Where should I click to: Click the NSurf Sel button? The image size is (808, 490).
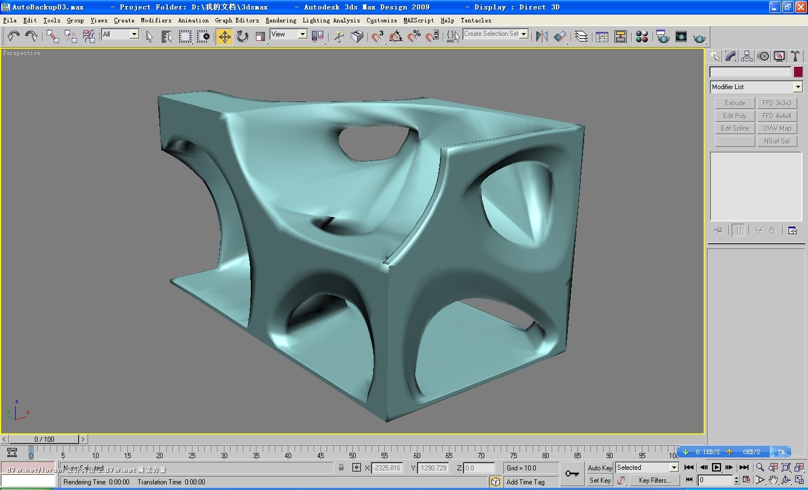tap(777, 141)
